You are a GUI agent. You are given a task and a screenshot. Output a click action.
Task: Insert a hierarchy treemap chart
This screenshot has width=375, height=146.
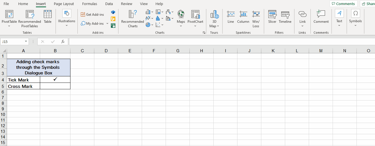[158, 12]
